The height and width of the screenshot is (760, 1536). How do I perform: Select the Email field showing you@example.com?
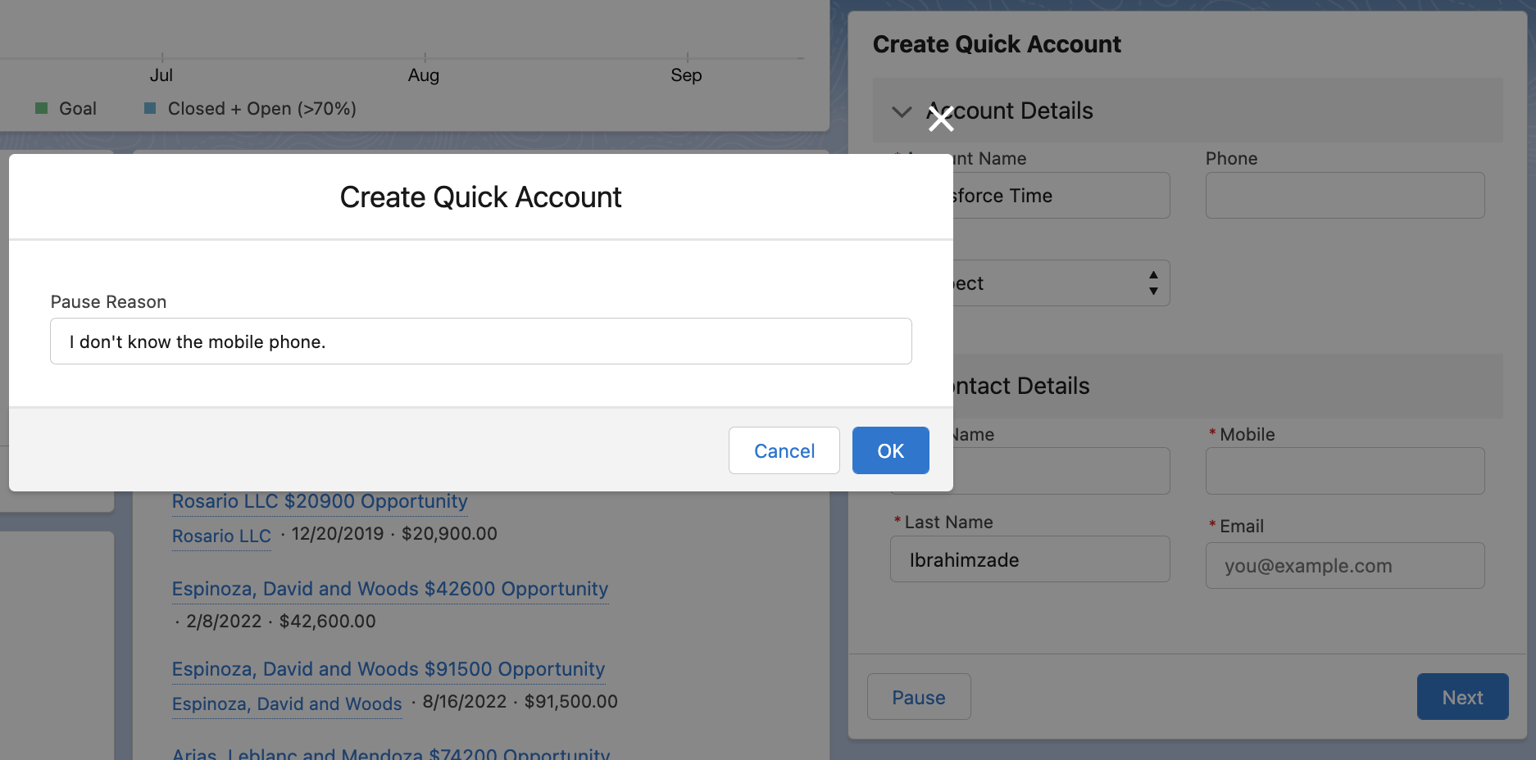(x=1343, y=565)
